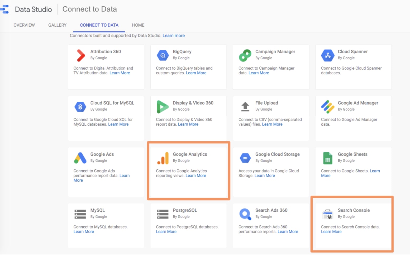Choose the PostgreSQL connector title
The width and height of the screenshot is (410, 255).
tap(185, 210)
